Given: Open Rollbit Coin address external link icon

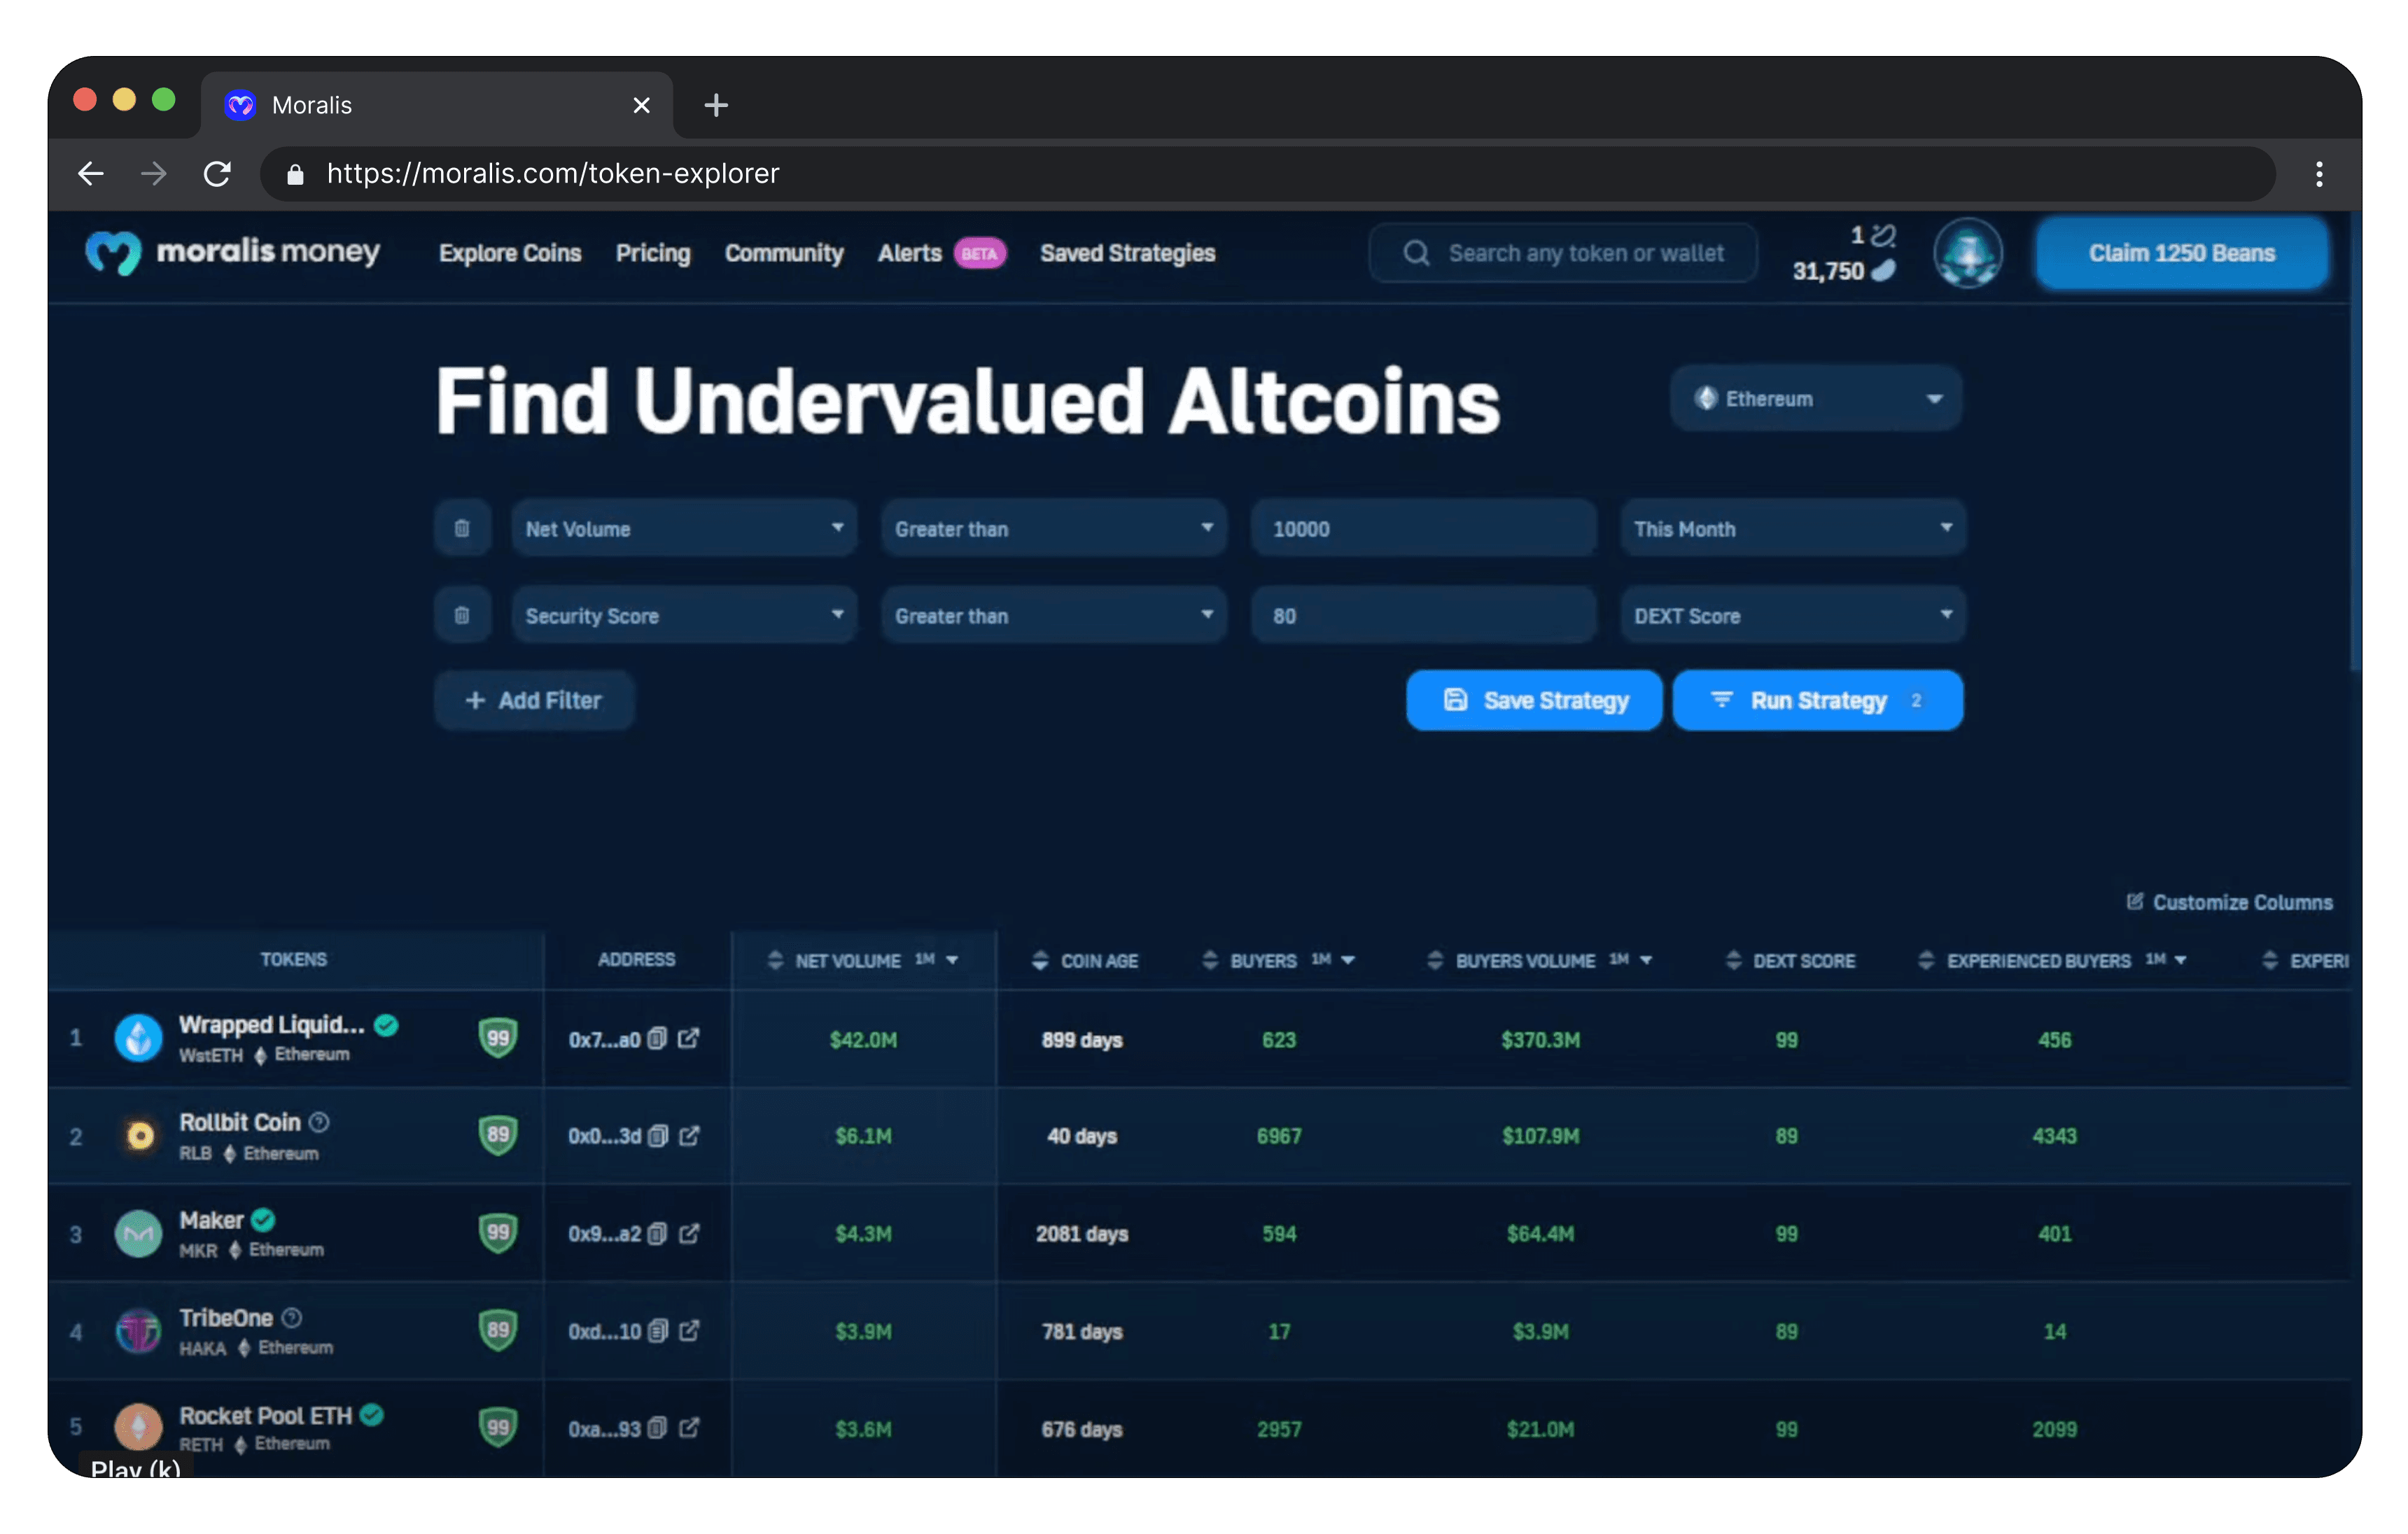Looking at the screenshot, I should [x=689, y=1136].
